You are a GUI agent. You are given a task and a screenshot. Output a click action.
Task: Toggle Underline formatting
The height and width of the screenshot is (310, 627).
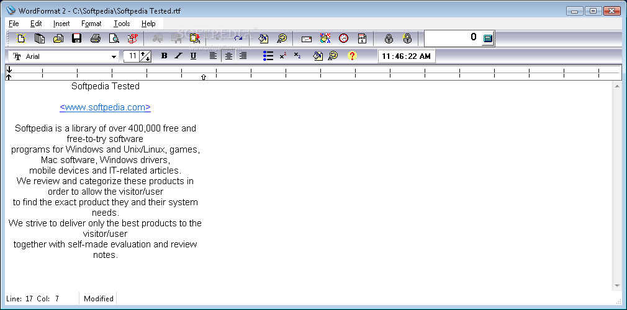[193, 56]
